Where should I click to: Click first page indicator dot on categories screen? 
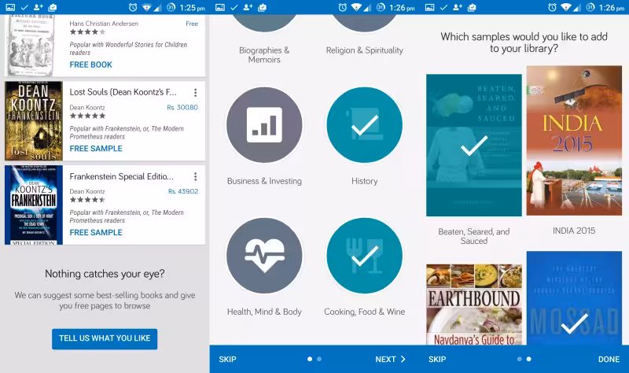(x=310, y=359)
